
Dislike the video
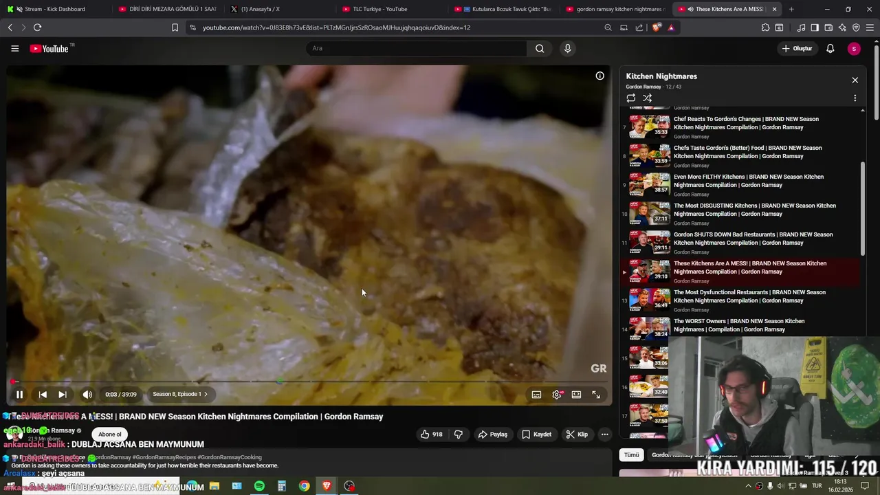click(459, 434)
